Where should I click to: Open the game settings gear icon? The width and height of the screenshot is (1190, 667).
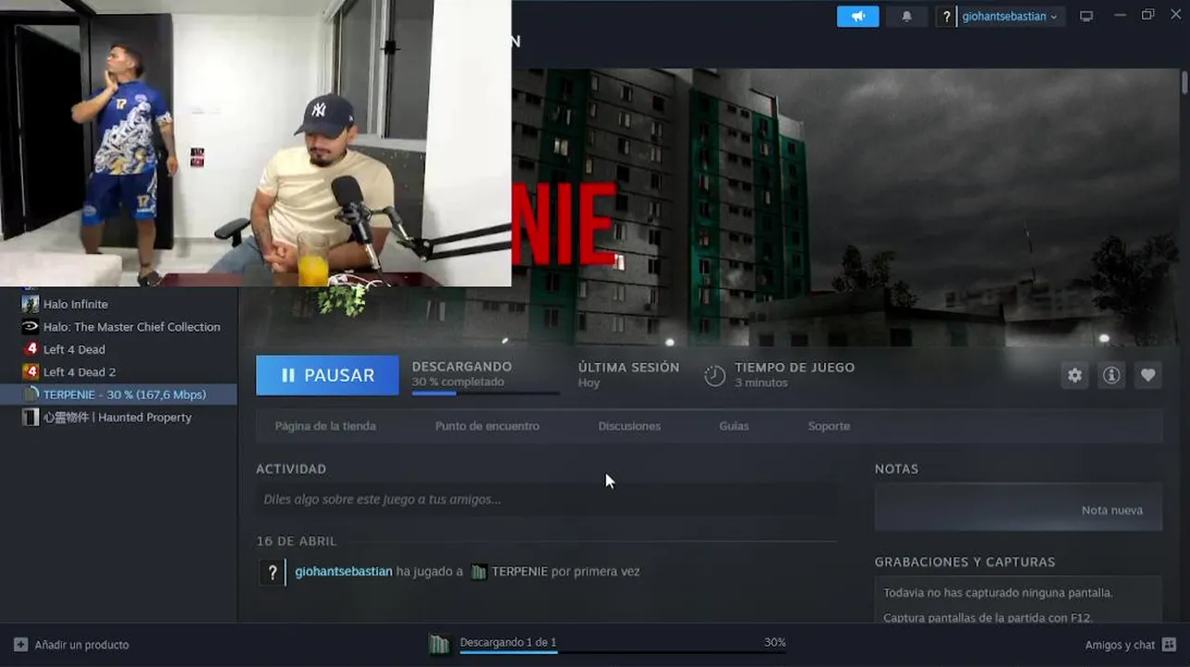tap(1074, 375)
